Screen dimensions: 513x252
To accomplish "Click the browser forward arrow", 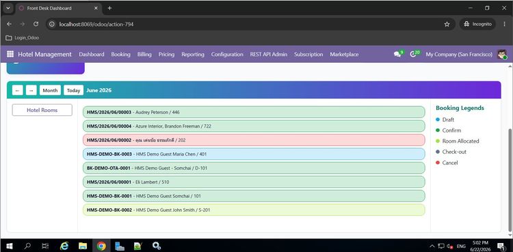I will click(x=23, y=24).
